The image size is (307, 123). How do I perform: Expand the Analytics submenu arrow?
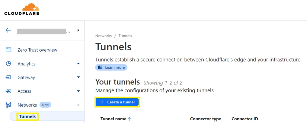coord(78,64)
